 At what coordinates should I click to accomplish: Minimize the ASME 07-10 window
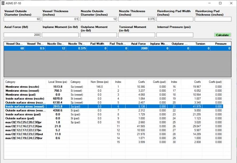click(210, 3)
